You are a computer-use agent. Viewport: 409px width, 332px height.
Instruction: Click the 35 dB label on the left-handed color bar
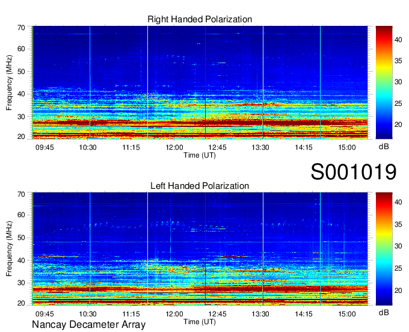tap(398, 224)
